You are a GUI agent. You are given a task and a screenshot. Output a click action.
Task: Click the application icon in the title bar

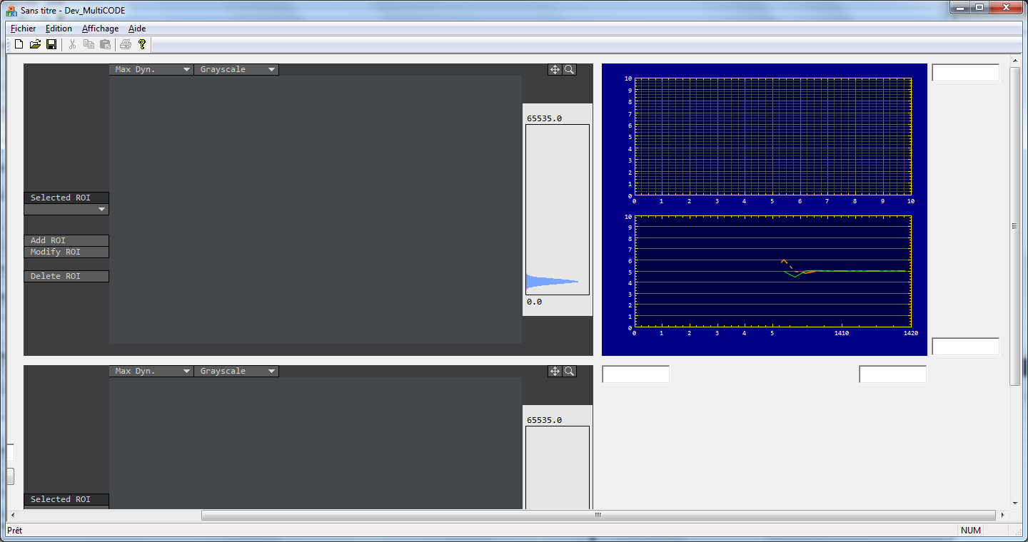pos(11,11)
